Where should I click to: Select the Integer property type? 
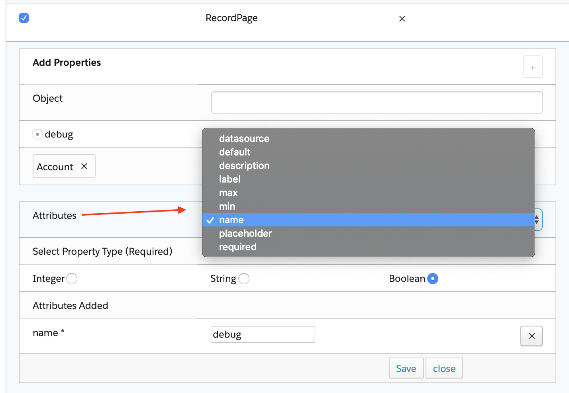[x=72, y=279]
